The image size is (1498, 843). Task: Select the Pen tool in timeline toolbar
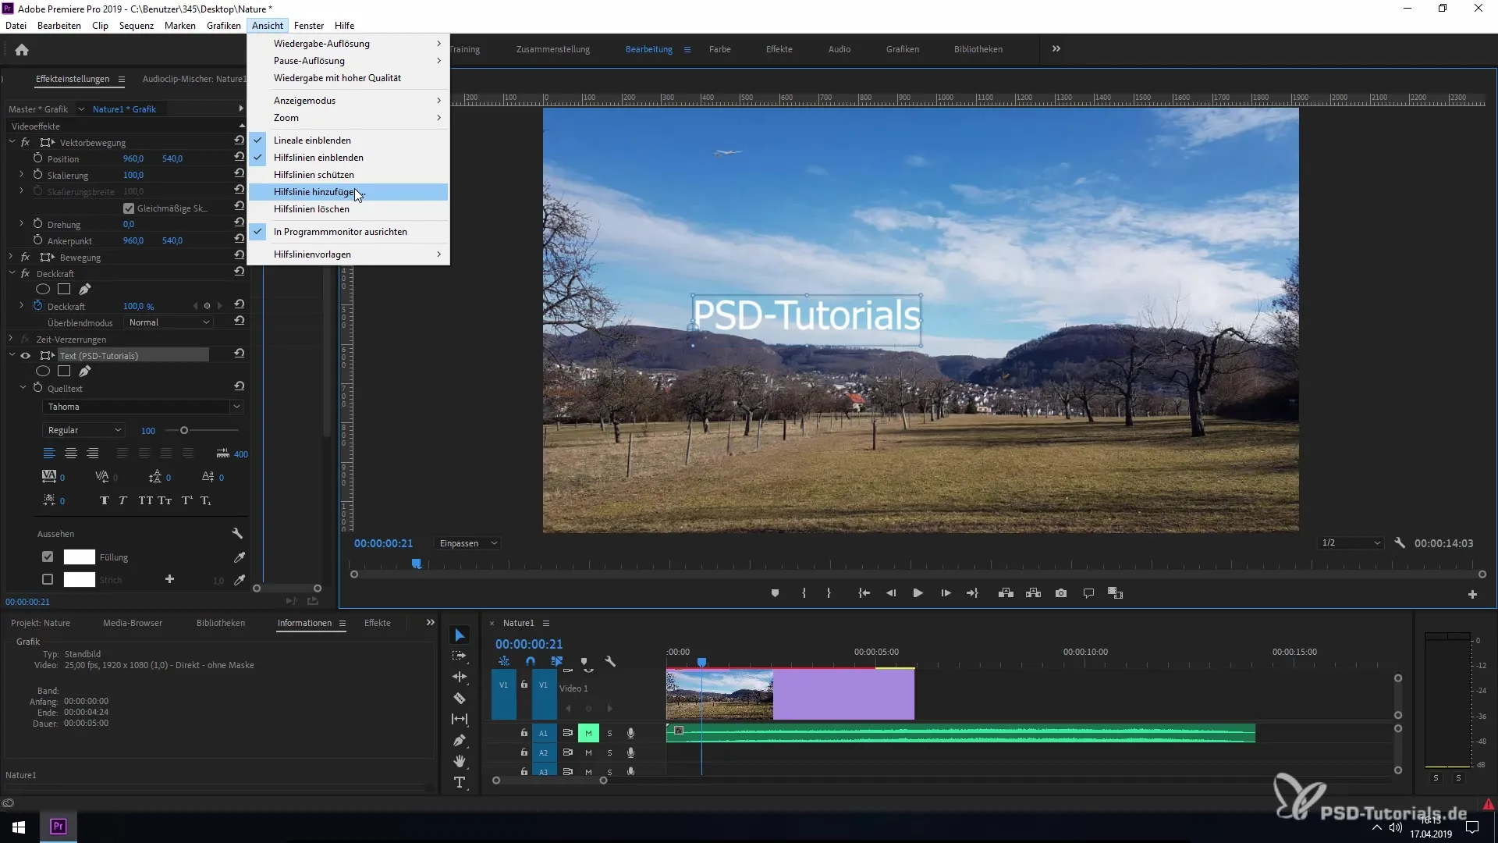tap(460, 740)
